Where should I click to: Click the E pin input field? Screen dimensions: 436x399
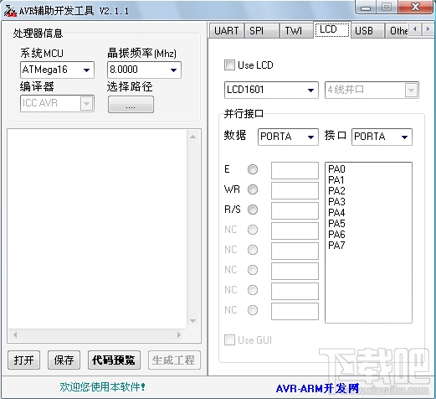click(x=295, y=170)
